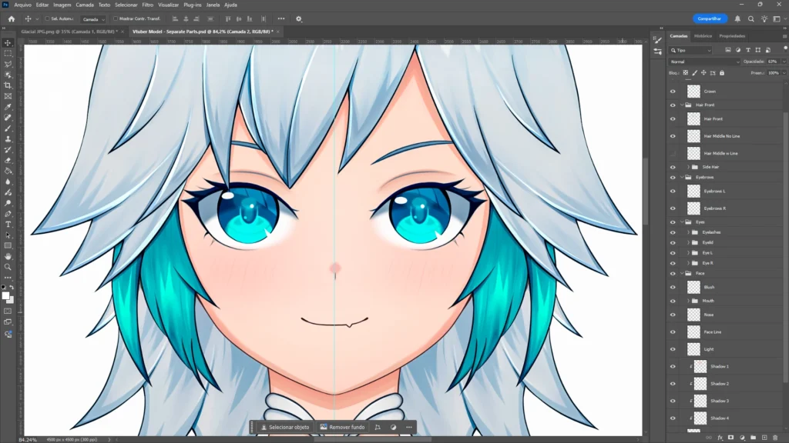Collapse the Eyes layer group
The height and width of the screenshot is (443, 789).
[681, 221]
